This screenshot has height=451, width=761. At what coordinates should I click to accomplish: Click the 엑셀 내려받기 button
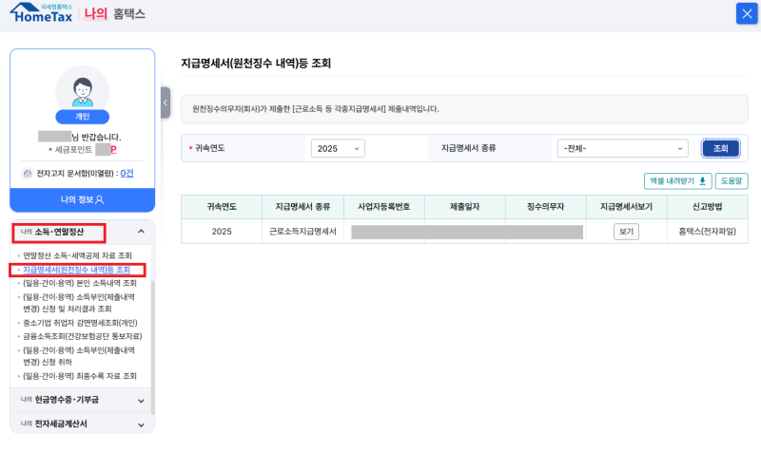[678, 181]
